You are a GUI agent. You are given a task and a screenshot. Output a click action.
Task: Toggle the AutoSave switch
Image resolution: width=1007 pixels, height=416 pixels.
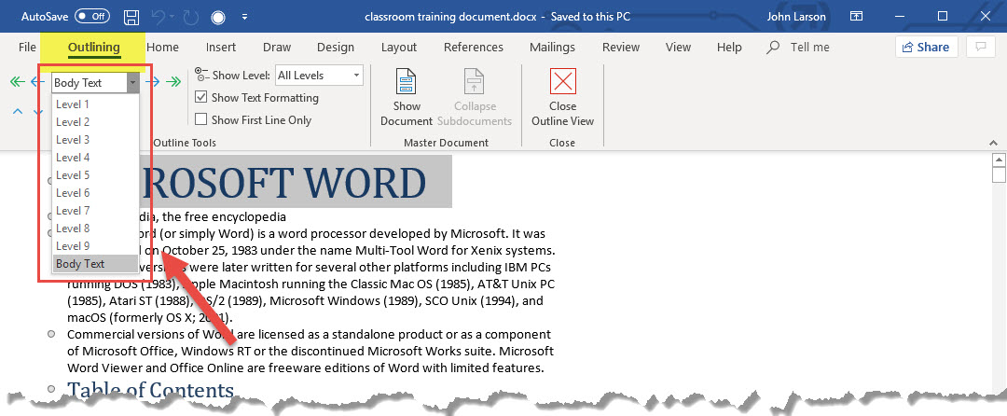(92, 17)
